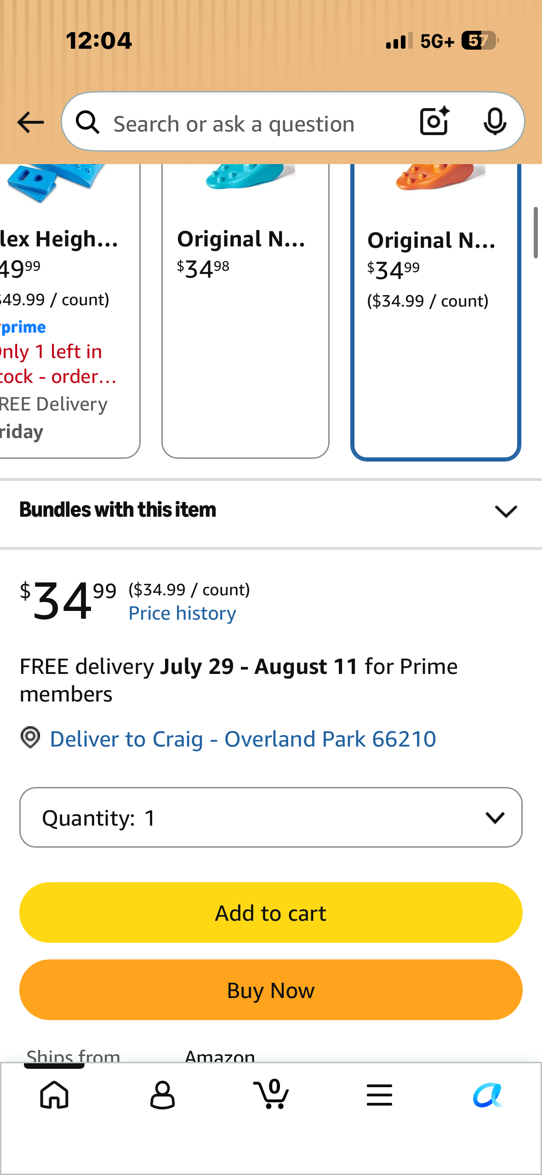This screenshot has width=542, height=1175.
Task: Open the shopping cart icon
Action: tap(271, 1094)
